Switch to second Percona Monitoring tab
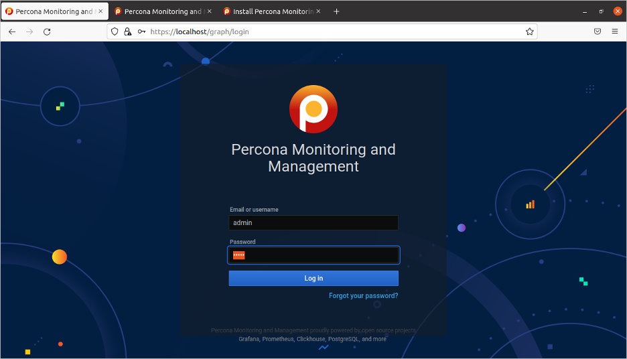 click(x=163, y=11)
